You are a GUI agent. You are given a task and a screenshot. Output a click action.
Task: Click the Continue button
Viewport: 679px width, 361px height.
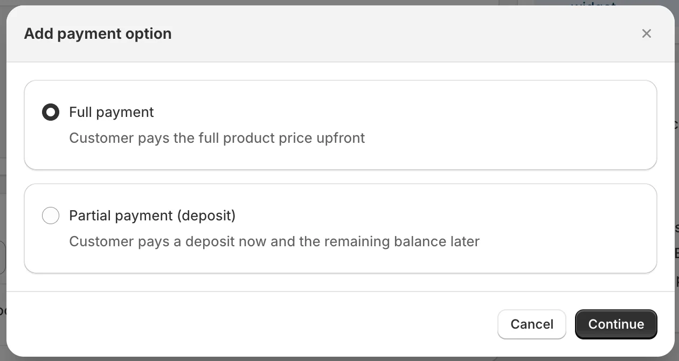(616, 324)
